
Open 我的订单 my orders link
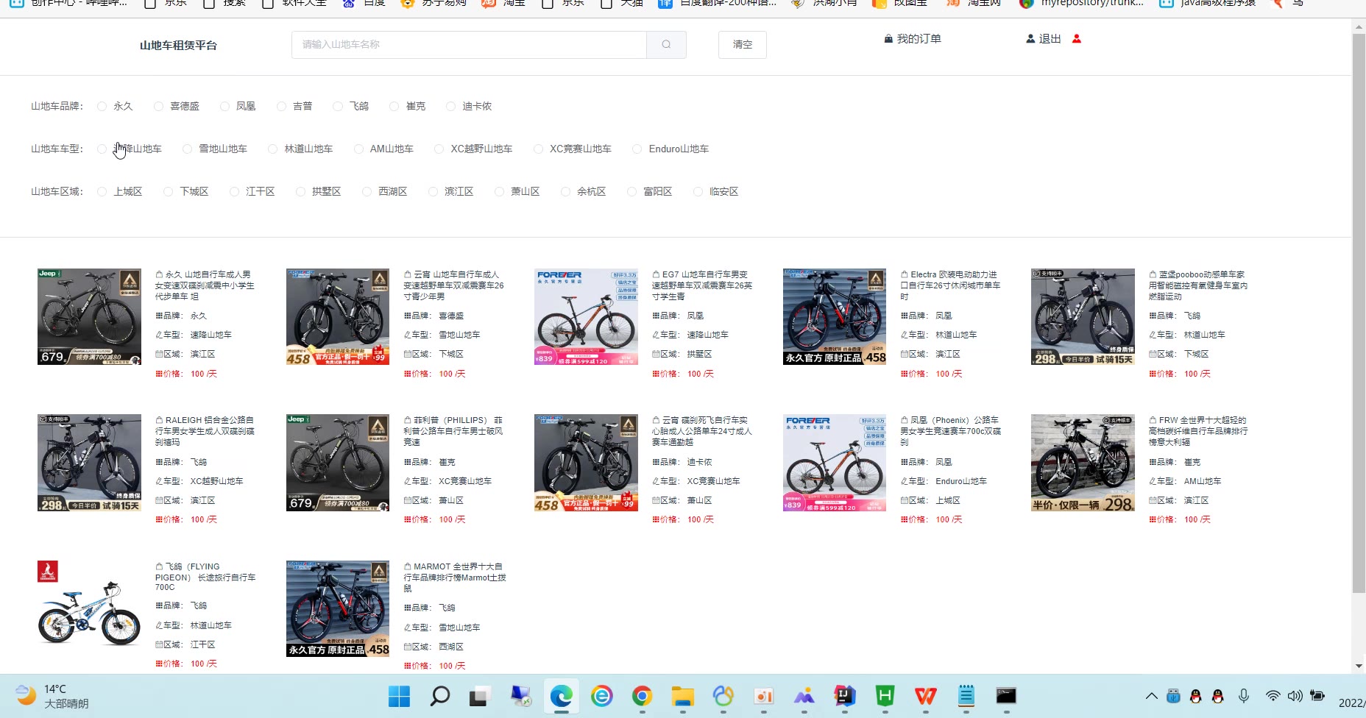coord(919,39)
